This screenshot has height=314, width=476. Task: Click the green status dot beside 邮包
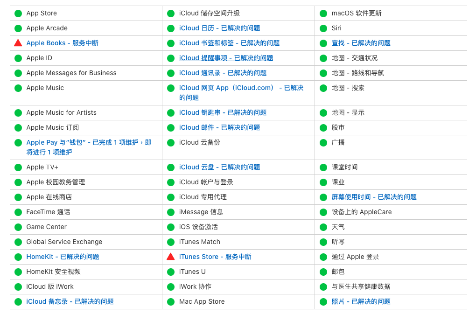point(323,272)
